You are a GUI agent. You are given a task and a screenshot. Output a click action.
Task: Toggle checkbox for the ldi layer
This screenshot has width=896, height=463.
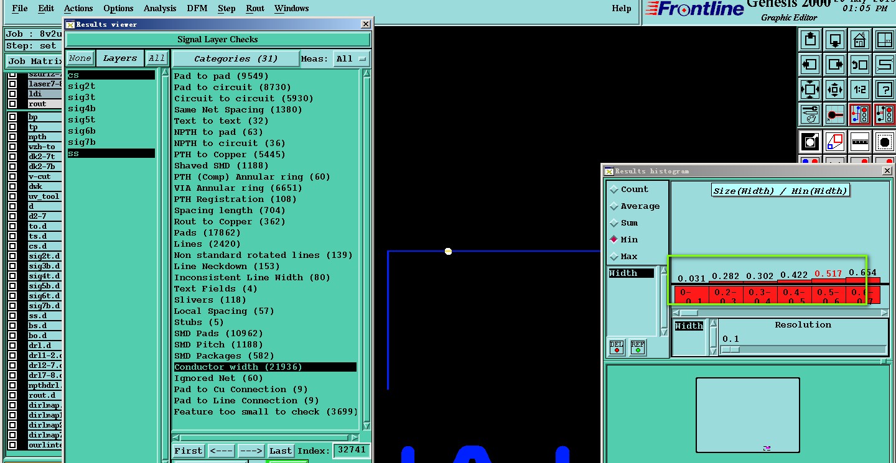pos(12,94)
